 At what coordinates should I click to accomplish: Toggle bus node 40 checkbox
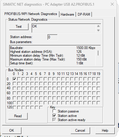click(x=14, y=88)
